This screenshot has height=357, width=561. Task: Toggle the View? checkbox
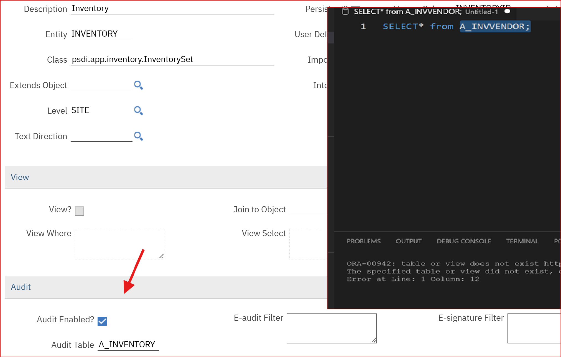coord(79,211)
